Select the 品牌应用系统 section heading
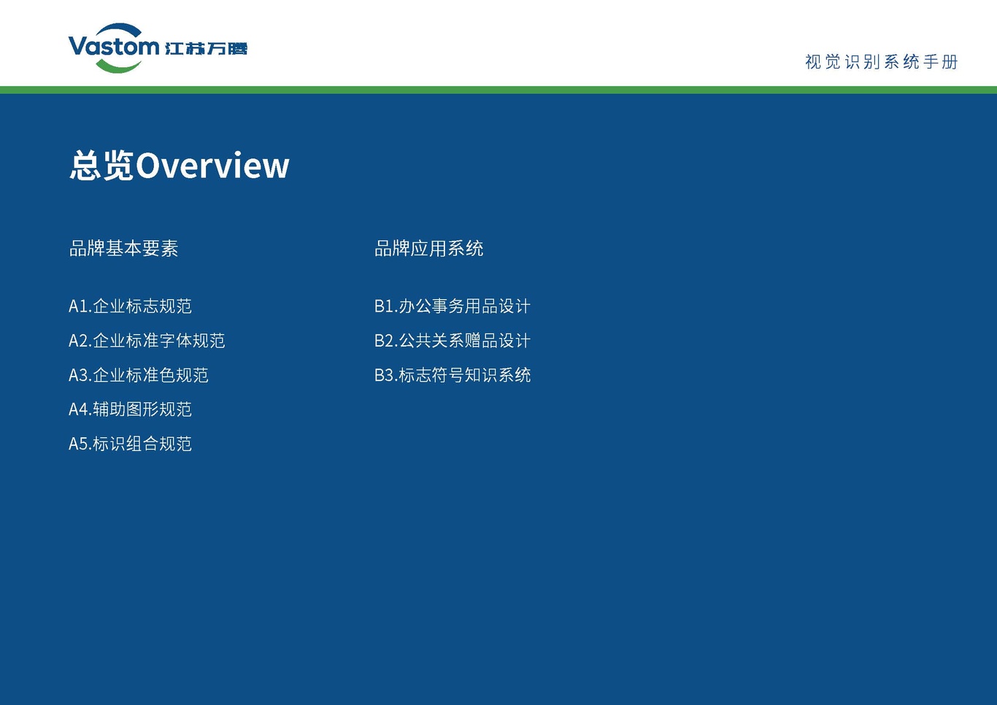Screen dimensions: 997x705 (x=428, y=249)
